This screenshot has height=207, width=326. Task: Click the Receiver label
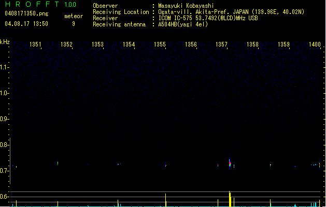(x=105, y=18)
